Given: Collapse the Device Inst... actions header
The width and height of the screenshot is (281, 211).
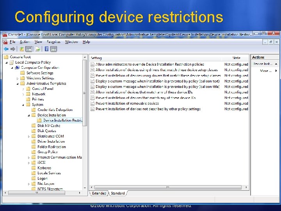Looking at the screenshot, I should 276,64.
